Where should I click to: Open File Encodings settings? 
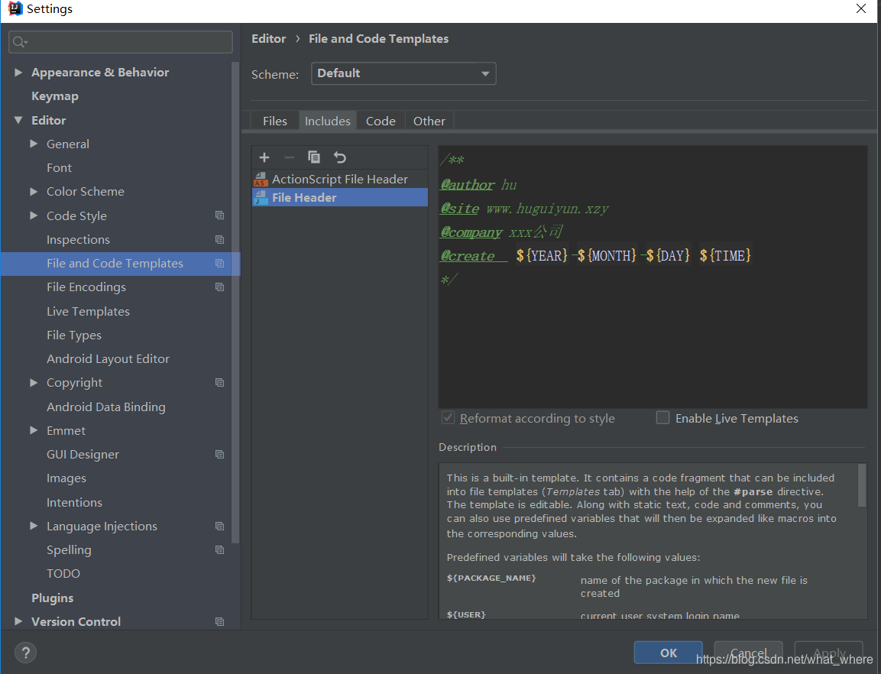click(x=86, y=287)
